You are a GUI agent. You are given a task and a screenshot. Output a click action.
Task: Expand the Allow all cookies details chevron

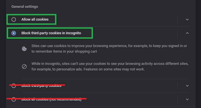[187, 19]
